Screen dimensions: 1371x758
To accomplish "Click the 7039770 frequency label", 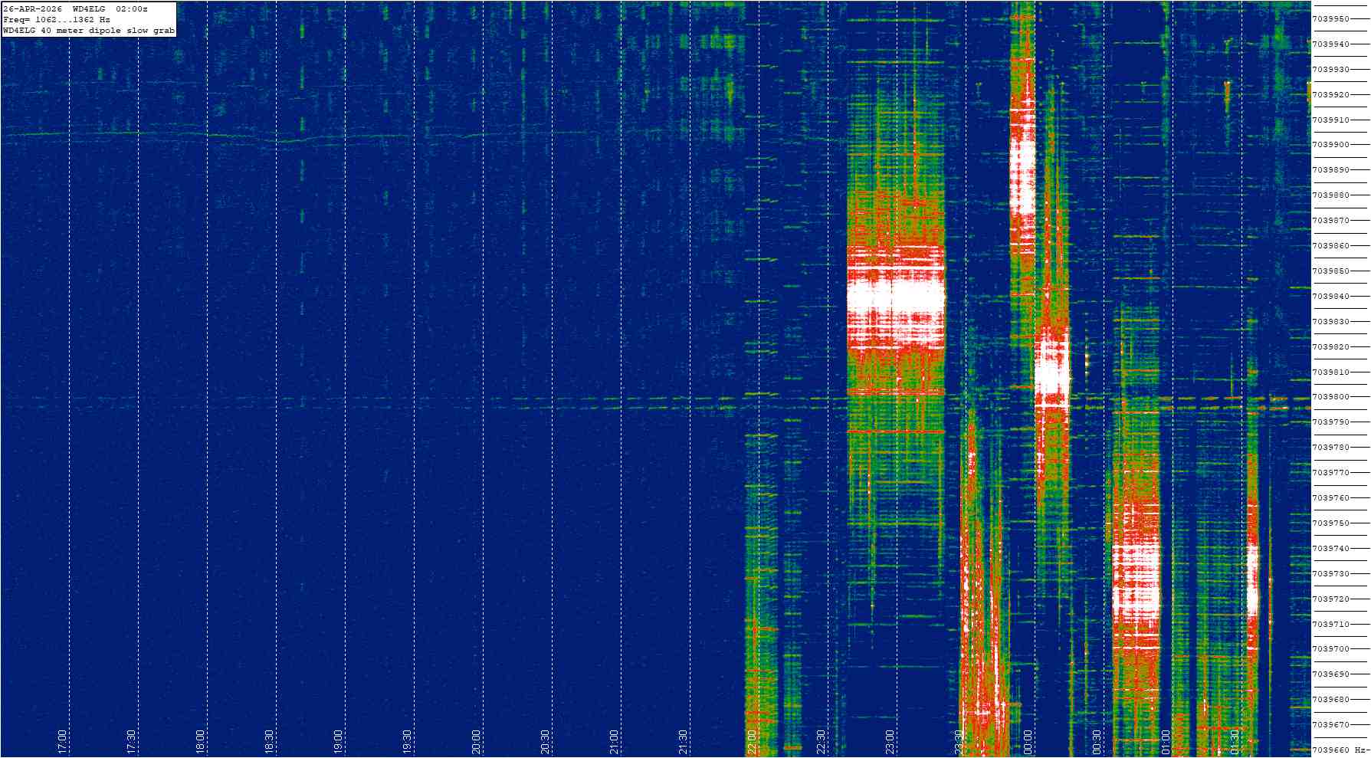I will (1331, 472).
